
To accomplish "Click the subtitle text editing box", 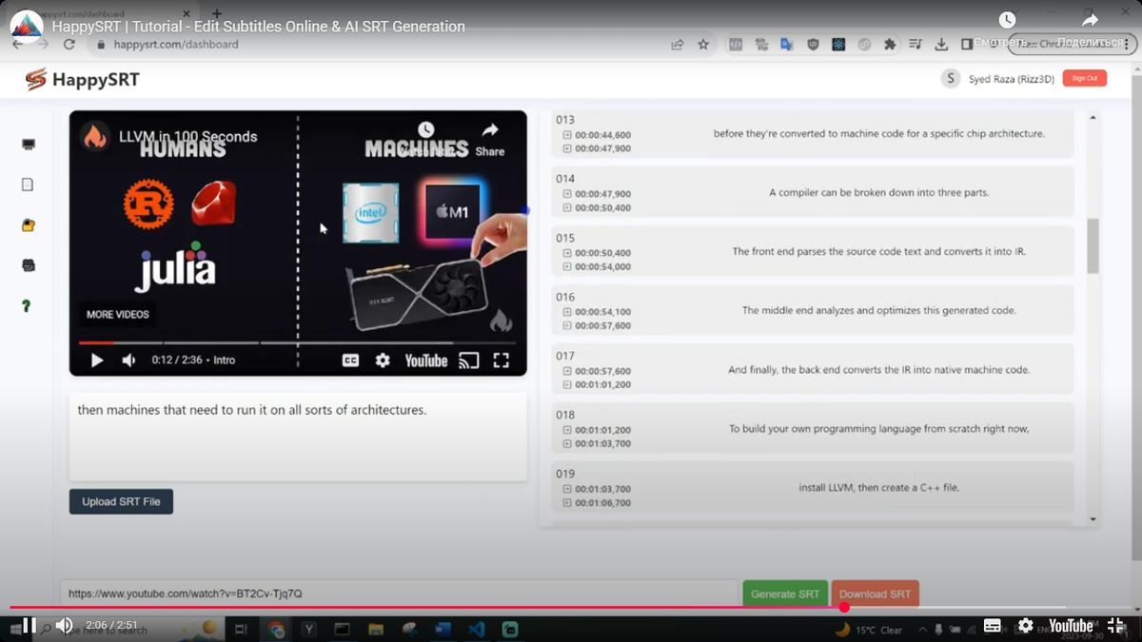I will click(298, 437).
